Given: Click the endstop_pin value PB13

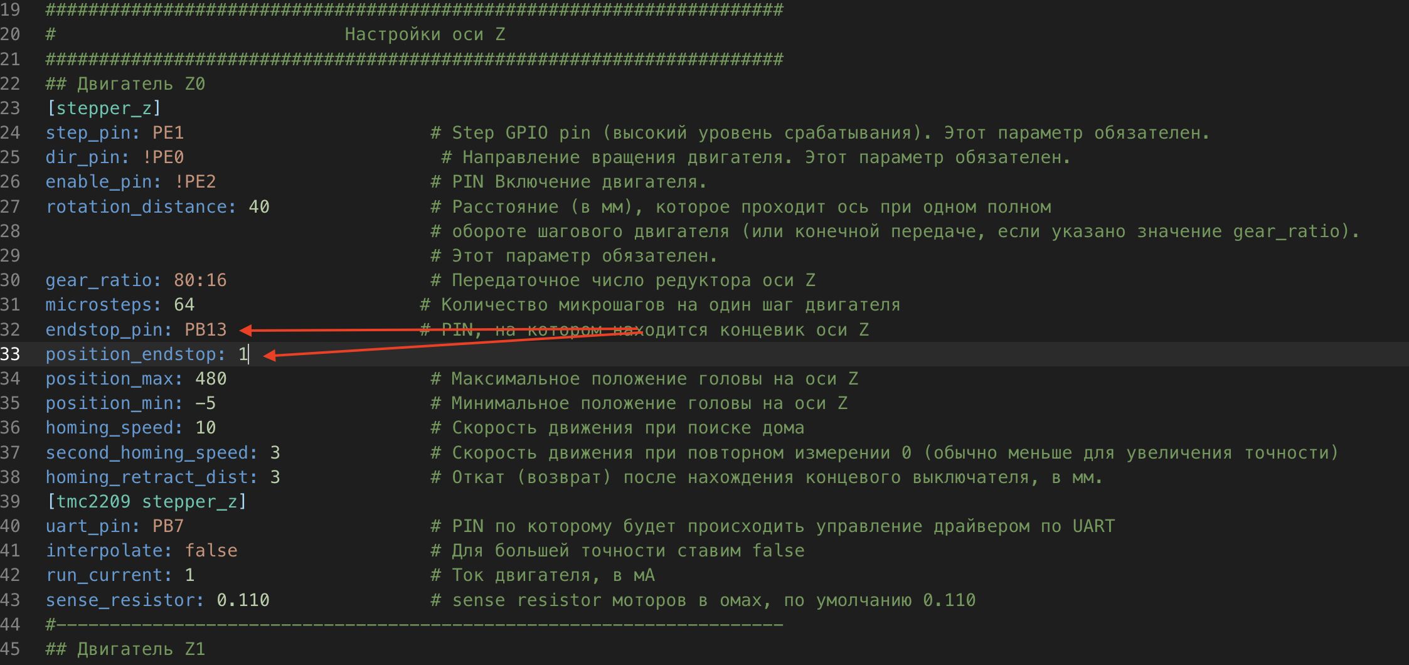Looking at the screenshot, I should point(206,330).
